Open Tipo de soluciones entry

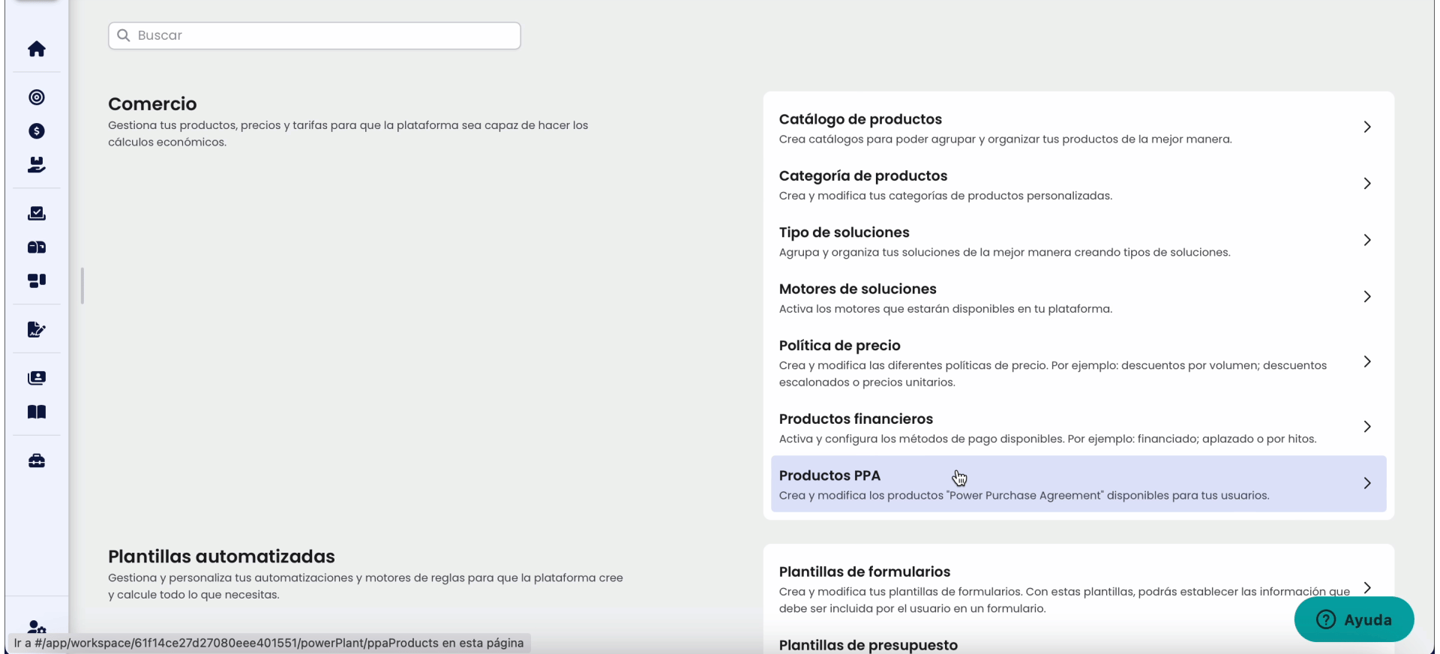point(1078,241)
